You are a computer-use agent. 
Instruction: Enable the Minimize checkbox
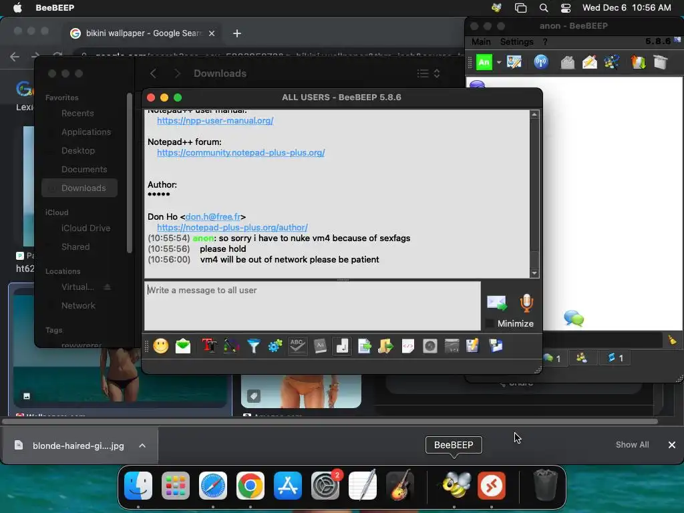click(490, 324)
